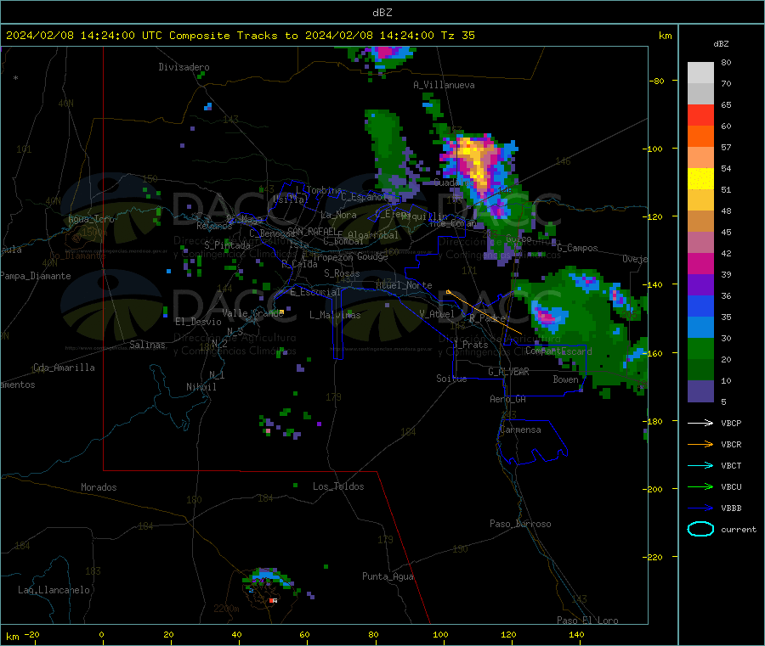Click the 'Tz 35' header value

[x=458, y=36]
